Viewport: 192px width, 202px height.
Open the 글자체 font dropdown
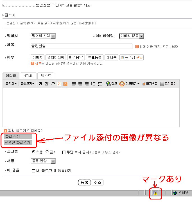[11, 84]
